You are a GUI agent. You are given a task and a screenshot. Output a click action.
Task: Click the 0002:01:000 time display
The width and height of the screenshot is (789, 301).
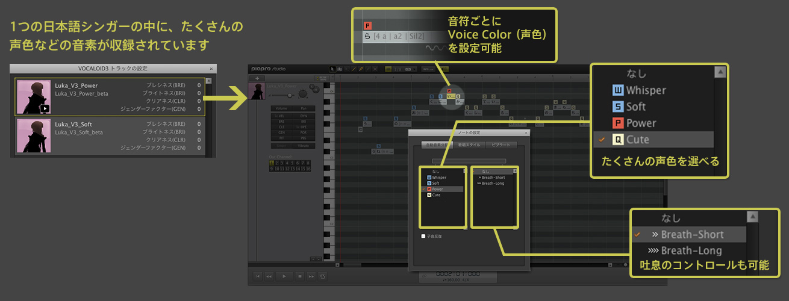tap(458, 274)
